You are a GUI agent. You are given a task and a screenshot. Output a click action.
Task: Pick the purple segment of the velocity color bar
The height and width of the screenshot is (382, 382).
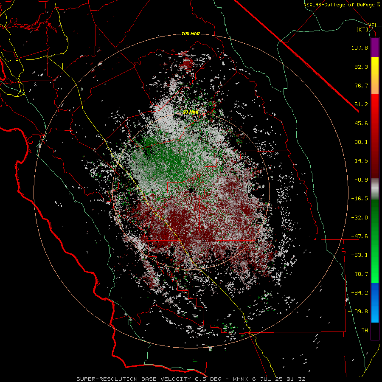pyautogui.click(x=375, y=47)
